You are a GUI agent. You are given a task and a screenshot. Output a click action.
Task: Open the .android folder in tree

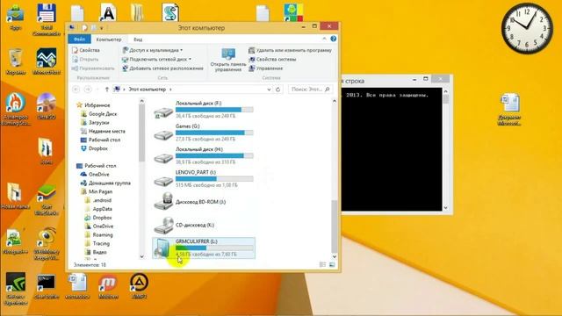pos(98,200)
